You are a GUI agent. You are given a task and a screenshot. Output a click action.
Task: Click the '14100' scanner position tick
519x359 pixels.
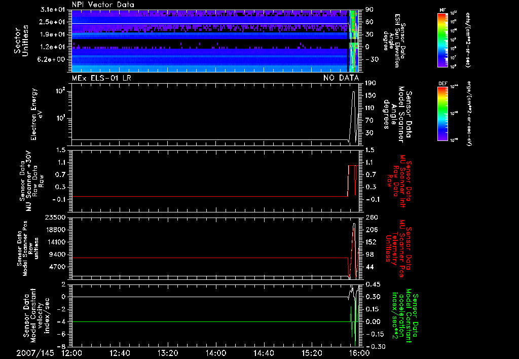click(x=55, y=242)
